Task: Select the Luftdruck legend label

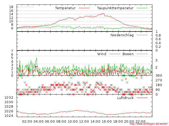Action: pyautogui.click(x=125, y=98)
